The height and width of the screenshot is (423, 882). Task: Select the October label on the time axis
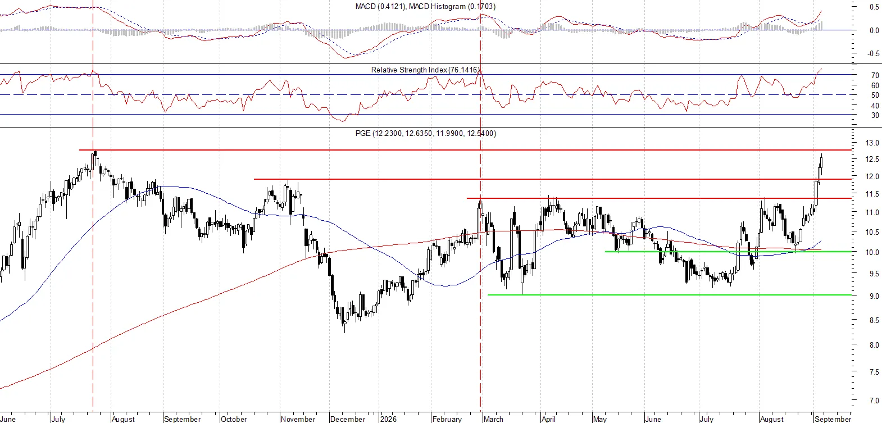pos(234,419)
